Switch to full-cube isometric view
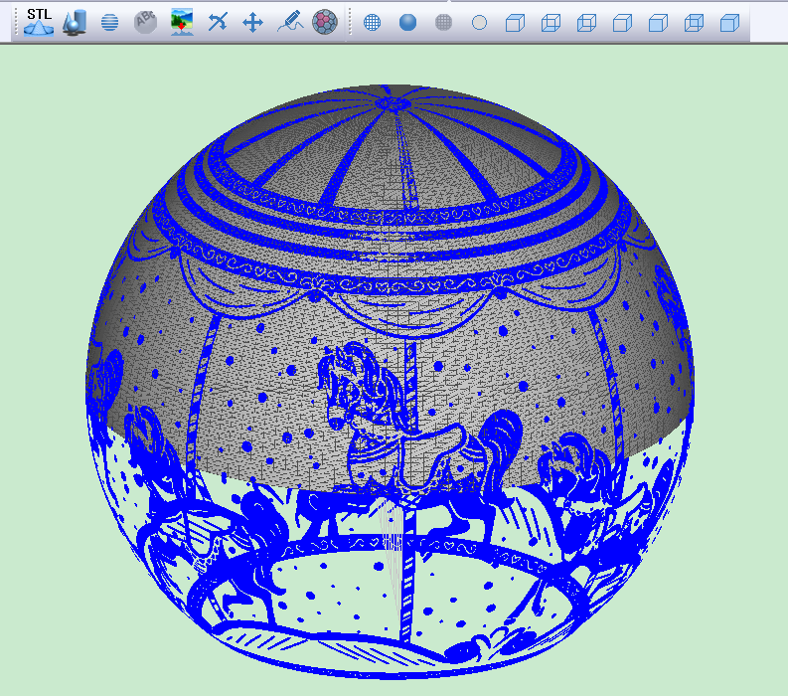This screenshot has height=696, width=788. pos(729,23)
